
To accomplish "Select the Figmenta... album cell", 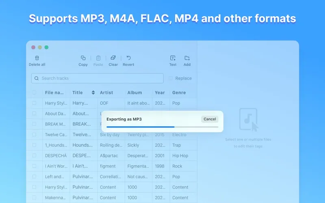I will point(138,166).
